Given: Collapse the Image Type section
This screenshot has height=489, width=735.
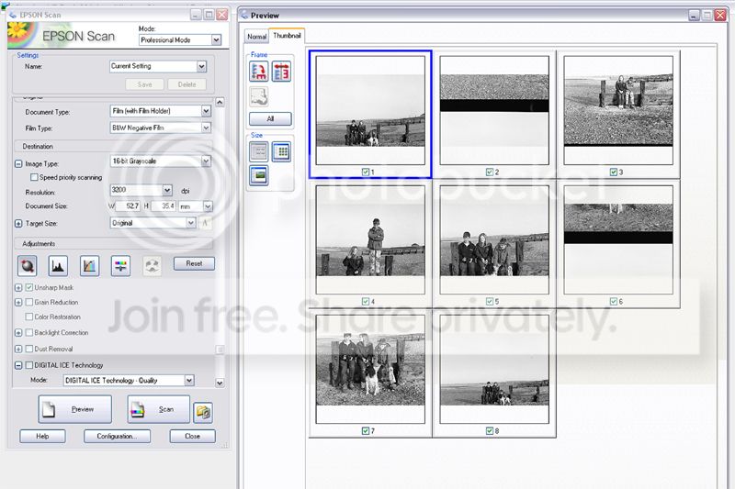Looking at the screenshot, I should (x=18, y=164).
